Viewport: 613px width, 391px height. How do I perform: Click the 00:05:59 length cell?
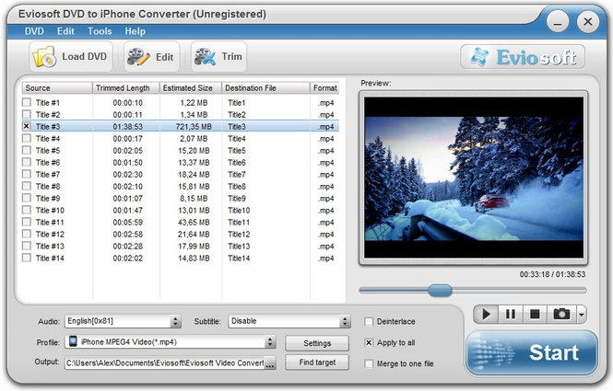click(128, 223)
